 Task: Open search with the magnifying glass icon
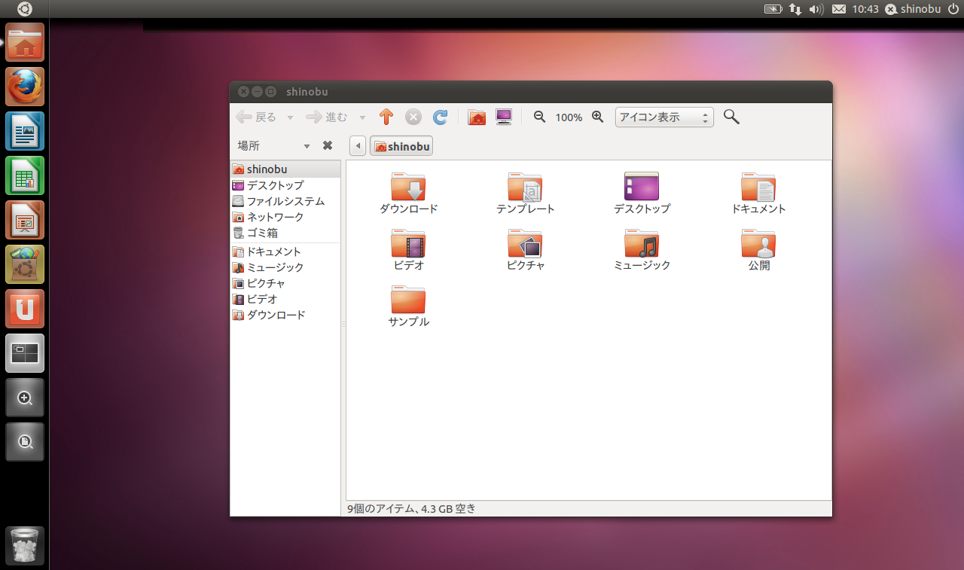[x=731, y=117]
